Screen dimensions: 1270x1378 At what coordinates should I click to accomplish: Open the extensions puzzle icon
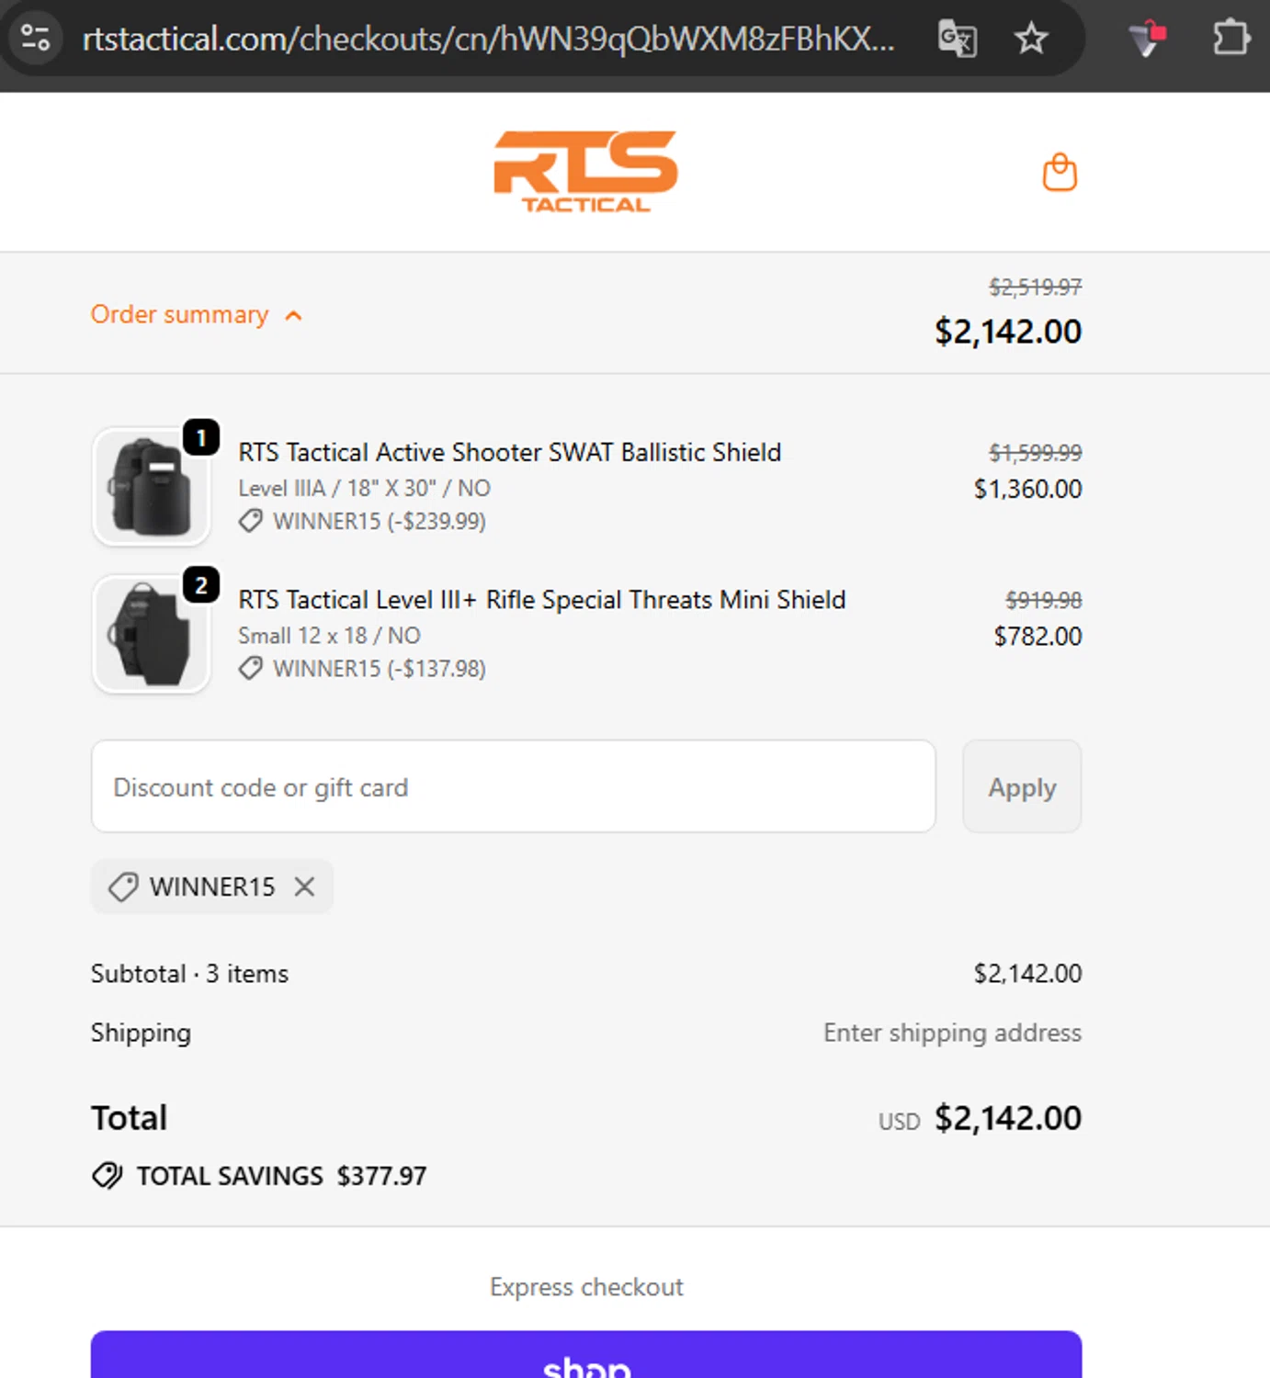click(x=1230, y=39)
